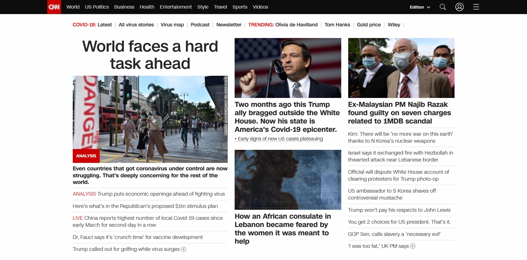Open 'I was too fat,' UK PM says story
Image resolution: width=527 pixels, height=260 pixels.
point(378,246)
